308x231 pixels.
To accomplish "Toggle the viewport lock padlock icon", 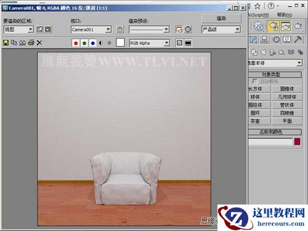I will pyautogui.click(x=120, y=30).
